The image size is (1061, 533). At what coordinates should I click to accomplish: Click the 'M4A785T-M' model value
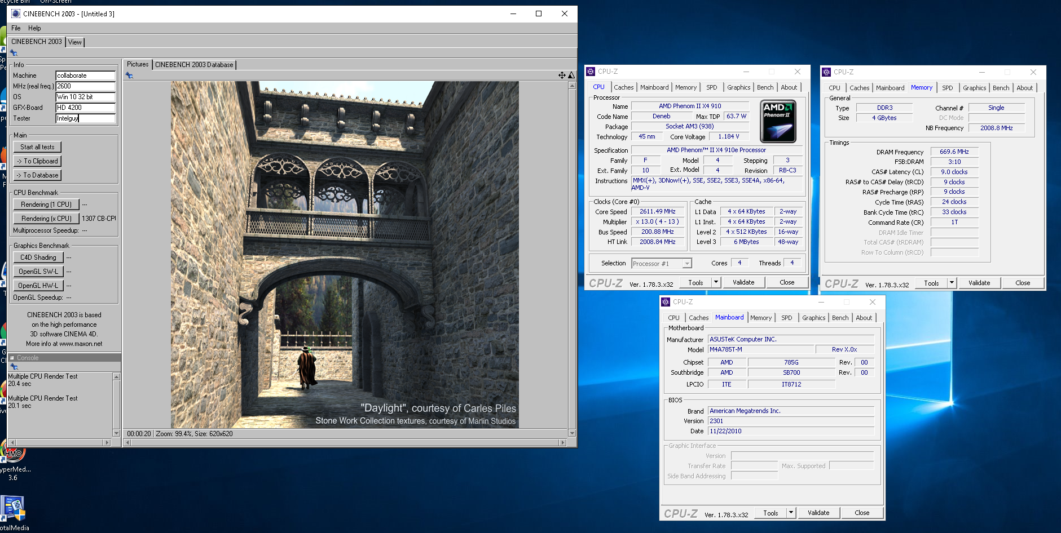click(x=761, y=349)
